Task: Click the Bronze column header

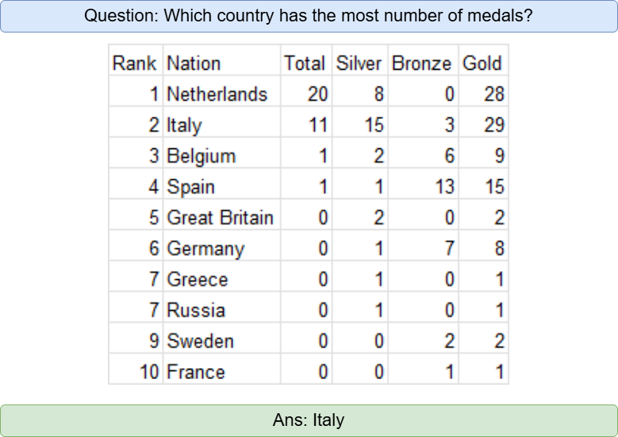Action: tap(421, 63)
